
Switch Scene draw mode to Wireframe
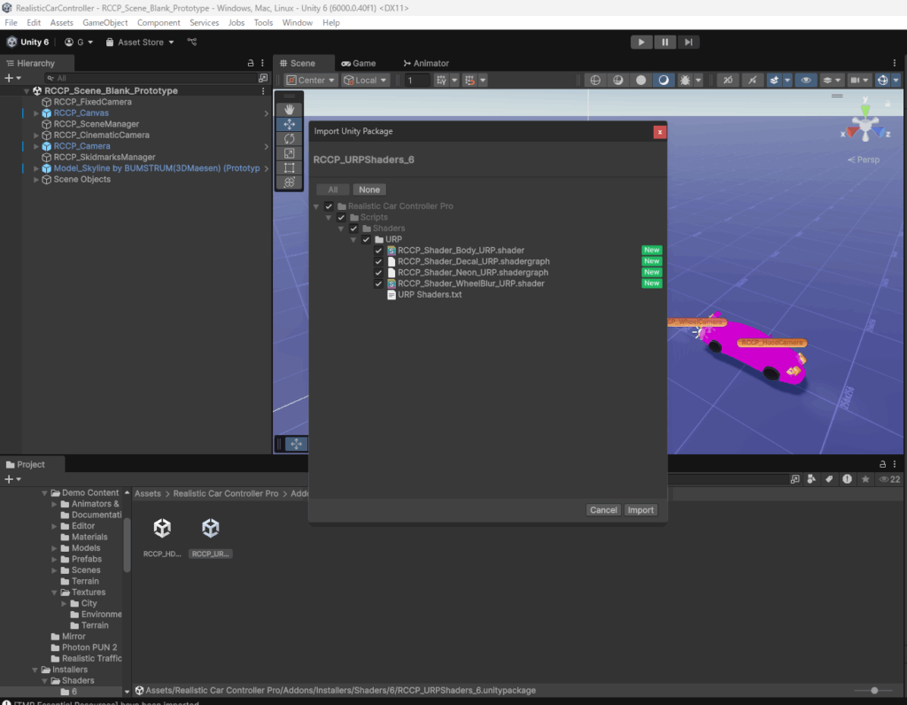[595, 81]
